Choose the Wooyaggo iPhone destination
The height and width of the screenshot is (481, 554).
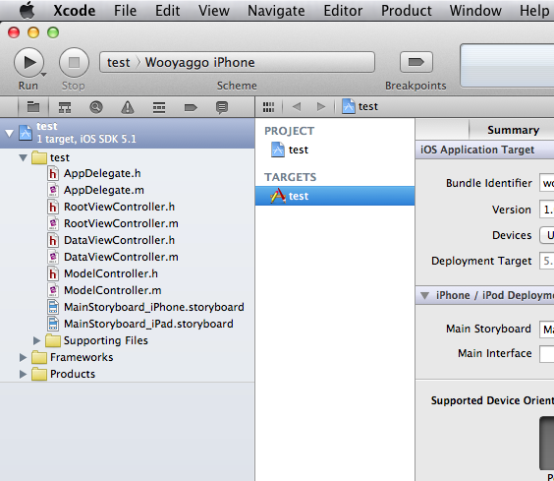tap(200, 62)
